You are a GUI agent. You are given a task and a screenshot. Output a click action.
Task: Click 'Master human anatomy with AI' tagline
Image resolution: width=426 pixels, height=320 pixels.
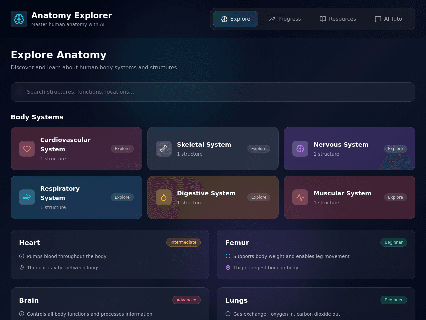click(68, 24)
